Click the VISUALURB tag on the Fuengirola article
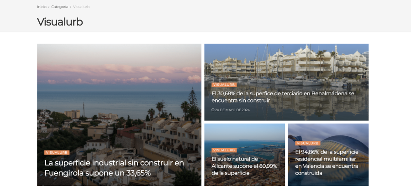Screen dimensions: 411x196 click(x=57, y=153)
